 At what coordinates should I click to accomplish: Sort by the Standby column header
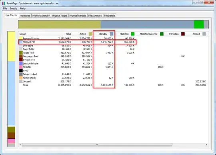coord(103,34)
